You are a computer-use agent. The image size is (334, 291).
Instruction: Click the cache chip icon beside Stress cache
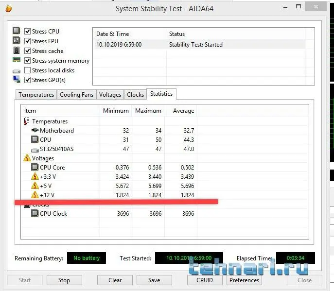(x=17, y=50)
